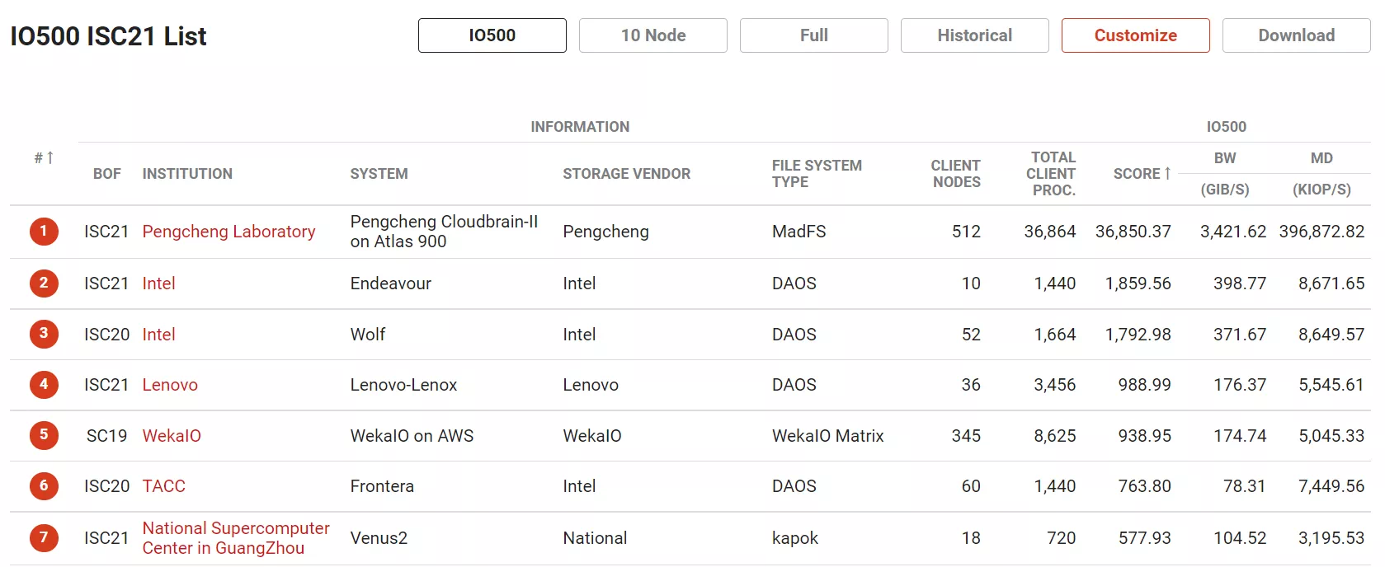The width and height of the screenshot is (1385, 567).
Task: Open the Intel link for Endeavour system
Action: pyautogui.click(x=158, y=283)
